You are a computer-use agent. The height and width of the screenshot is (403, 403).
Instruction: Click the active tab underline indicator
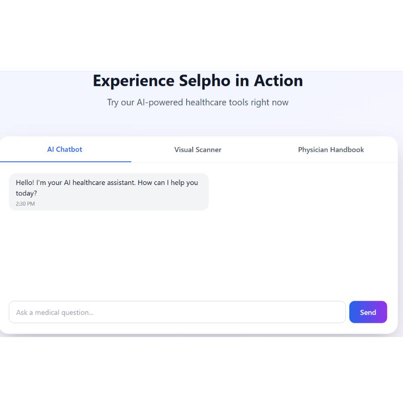click(65, 161)
